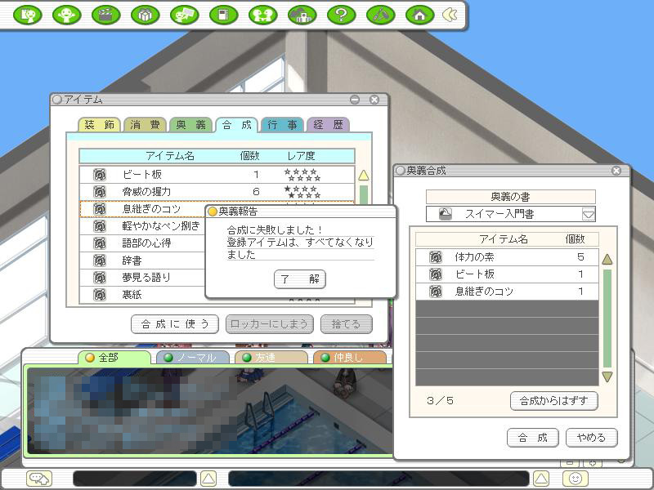Click the 合成 button in 奥義合成 window
Viewport: 654px width, 490px height.
click(x=533, y=438)
